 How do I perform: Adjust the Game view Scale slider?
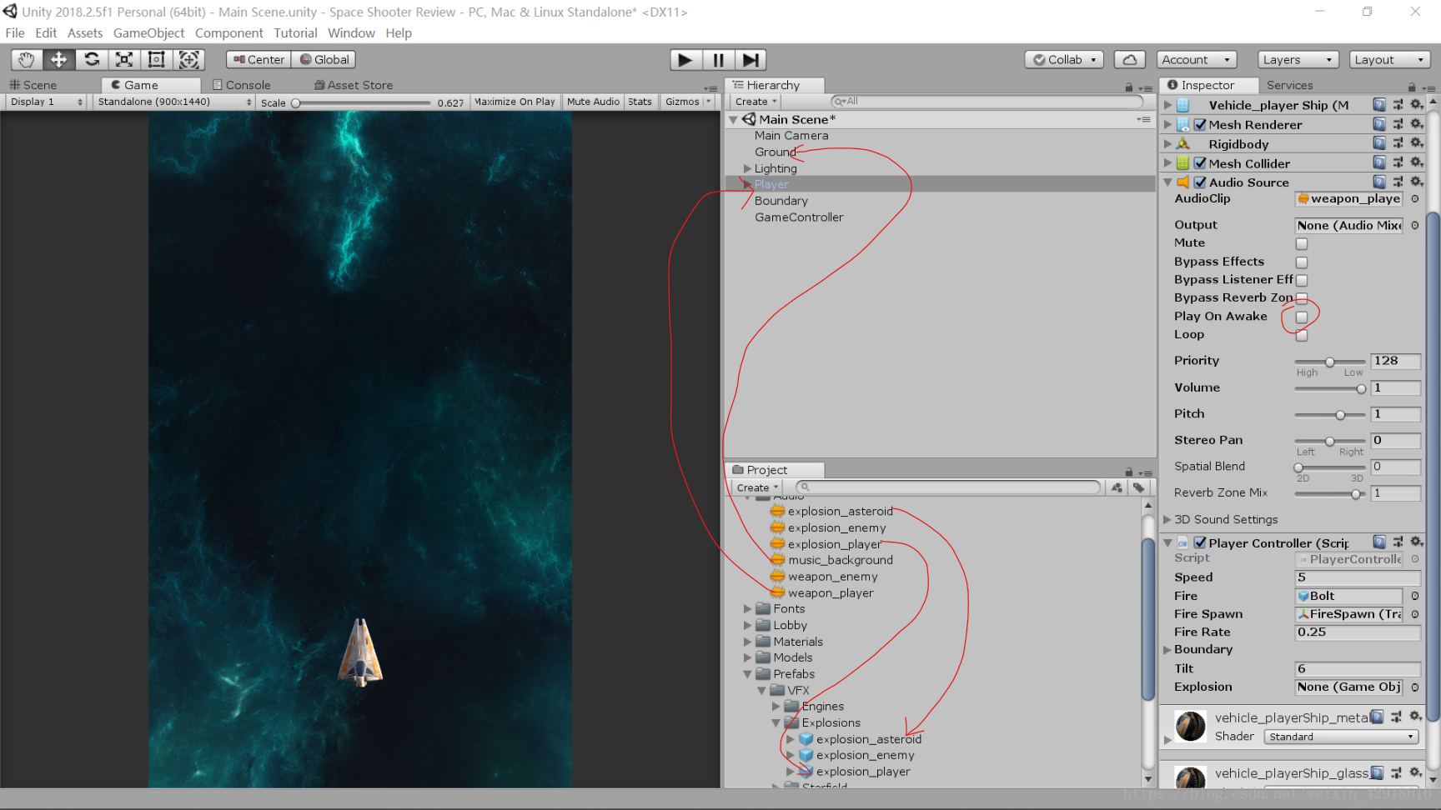[362, 103]
